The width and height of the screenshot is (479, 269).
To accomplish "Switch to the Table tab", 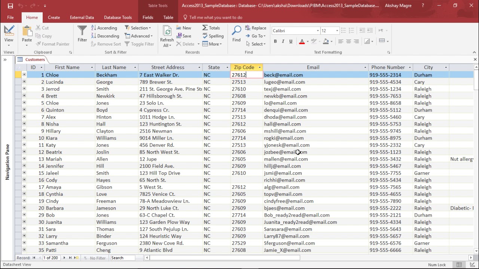I will pos(168,18).
